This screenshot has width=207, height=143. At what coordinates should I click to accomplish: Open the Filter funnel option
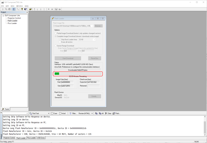pyautogui.click(x=73, y=113)
